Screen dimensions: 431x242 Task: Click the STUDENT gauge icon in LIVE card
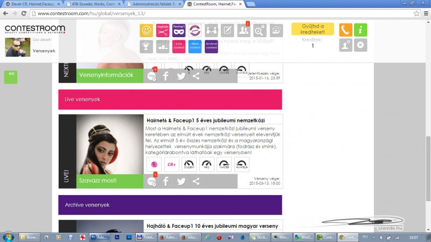[x=189, y=164]
